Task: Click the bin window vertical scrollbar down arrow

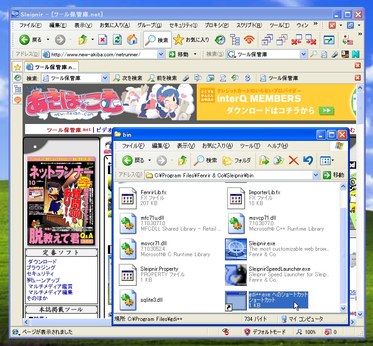Action: 343,308
